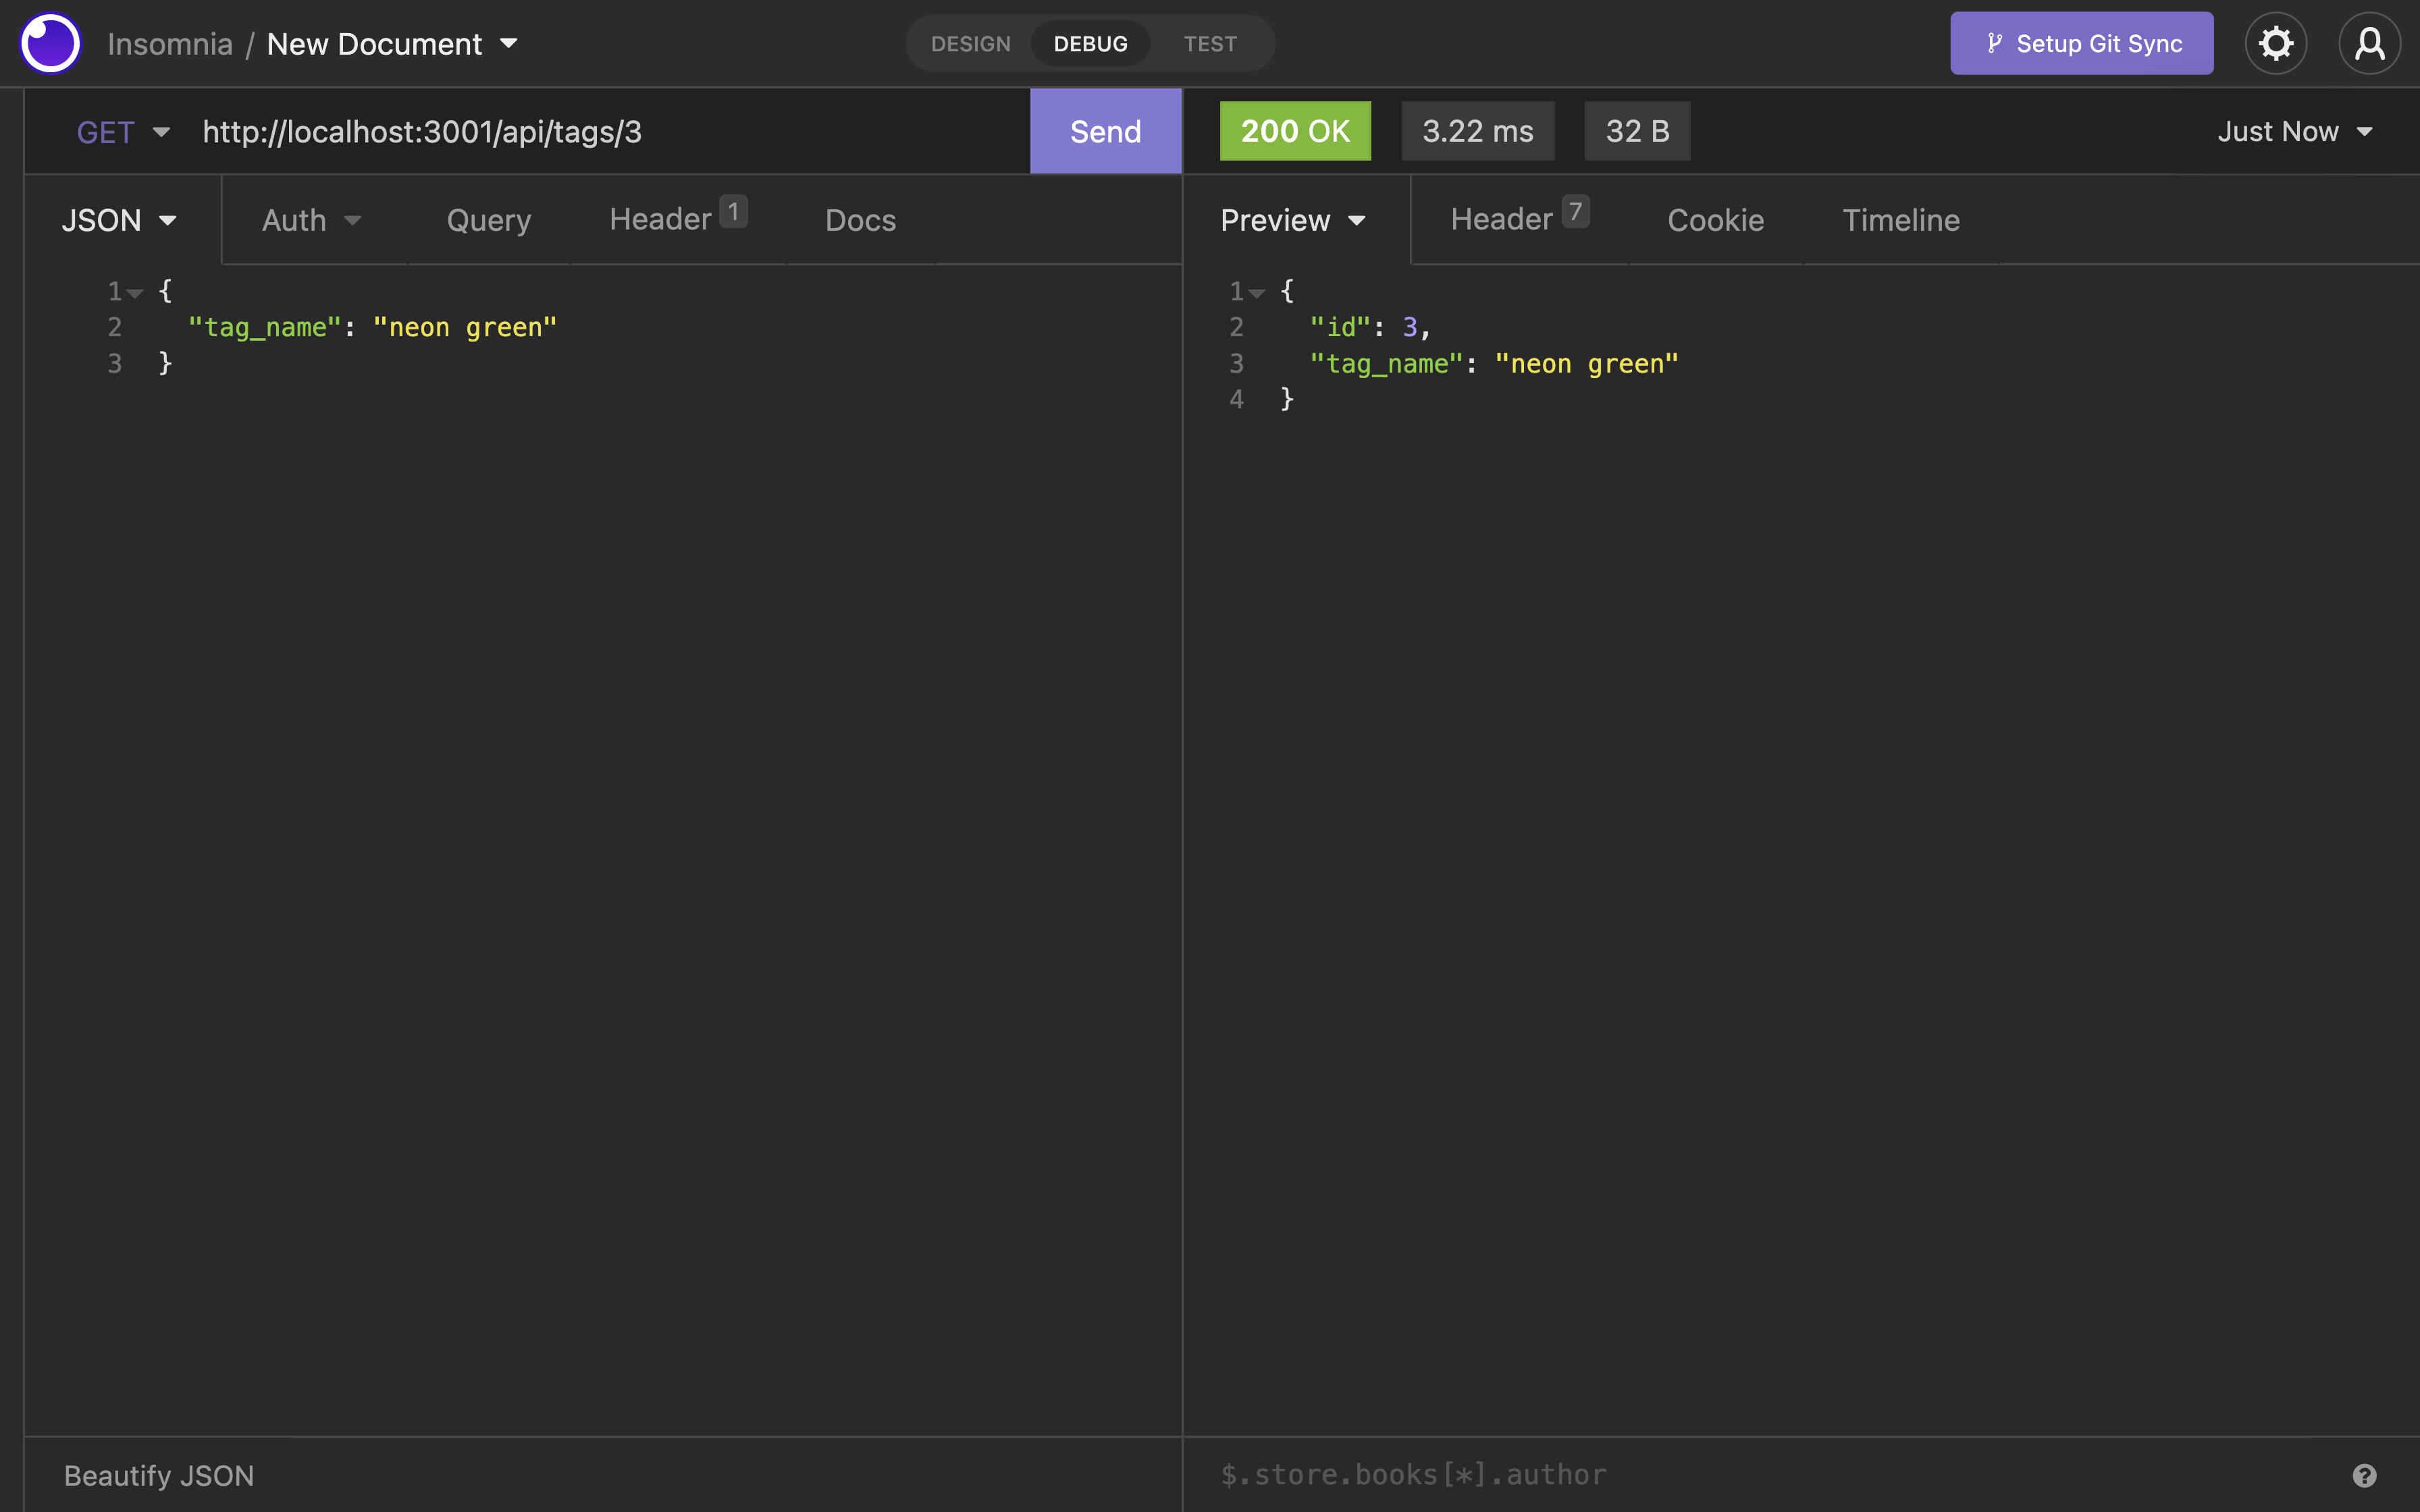
Task: Switch to TEST mode
Action: (x=1210, y=44)
